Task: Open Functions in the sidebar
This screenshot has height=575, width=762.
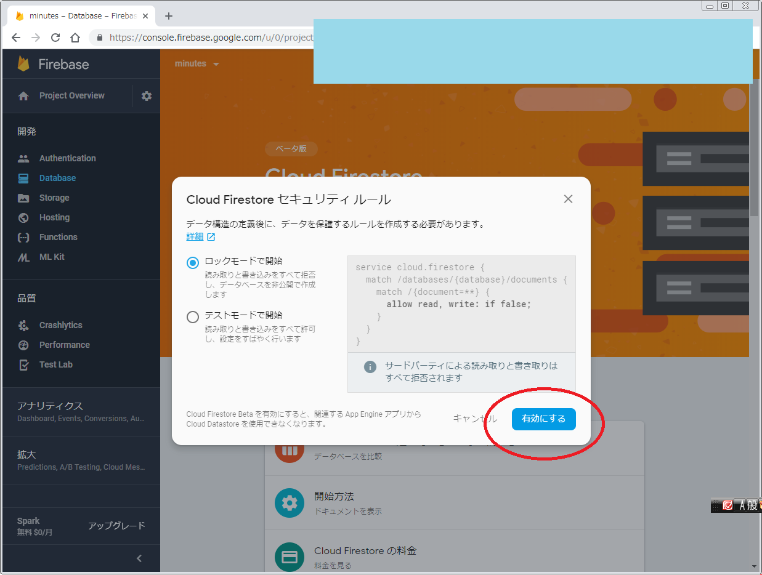Action: coord(59,237)
